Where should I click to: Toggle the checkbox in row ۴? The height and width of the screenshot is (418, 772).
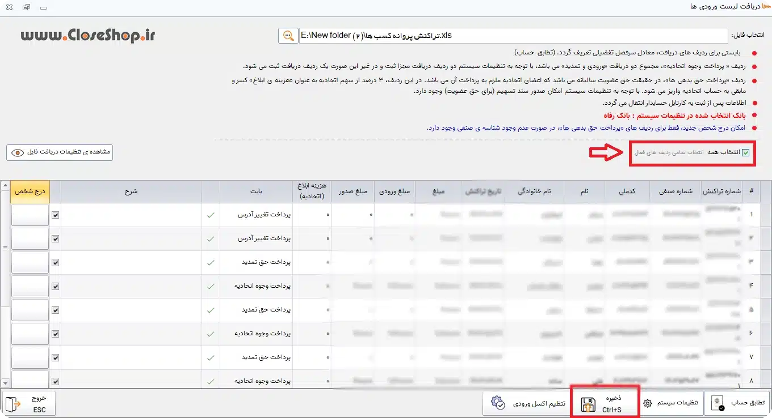55,287
